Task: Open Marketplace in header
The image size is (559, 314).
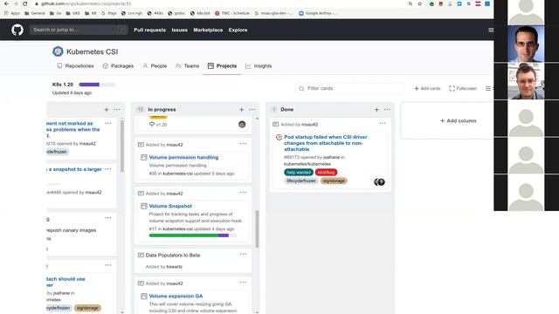Action: click(x=208, y=30)
